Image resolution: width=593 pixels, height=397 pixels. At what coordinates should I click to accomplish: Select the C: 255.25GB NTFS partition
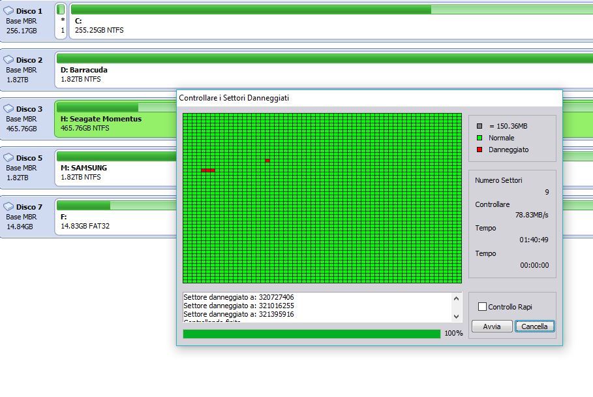click(331, 21)
